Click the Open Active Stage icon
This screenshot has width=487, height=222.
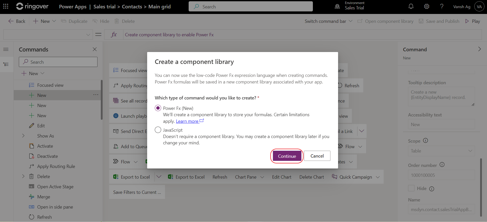(32, 186)
